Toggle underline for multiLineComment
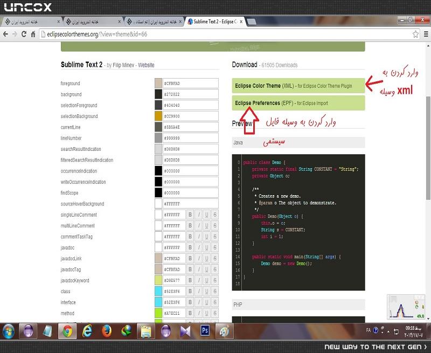Image resolution: width=431 pixels, height=353 pixels. 206,226
